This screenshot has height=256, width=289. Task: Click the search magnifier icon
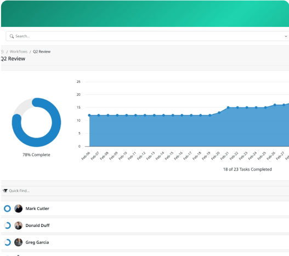click(x=12, y=36)
